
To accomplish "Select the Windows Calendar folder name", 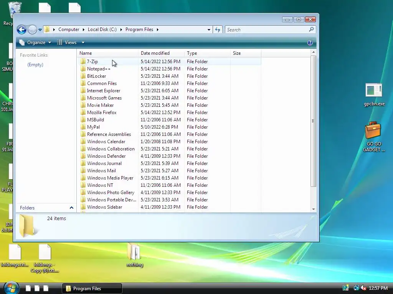I will [106, 142].
